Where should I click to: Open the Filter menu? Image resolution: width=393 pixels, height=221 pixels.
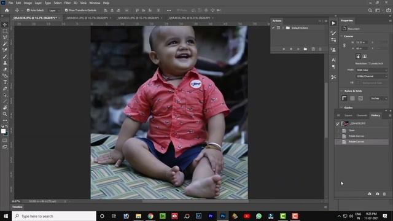click(68, 3)
